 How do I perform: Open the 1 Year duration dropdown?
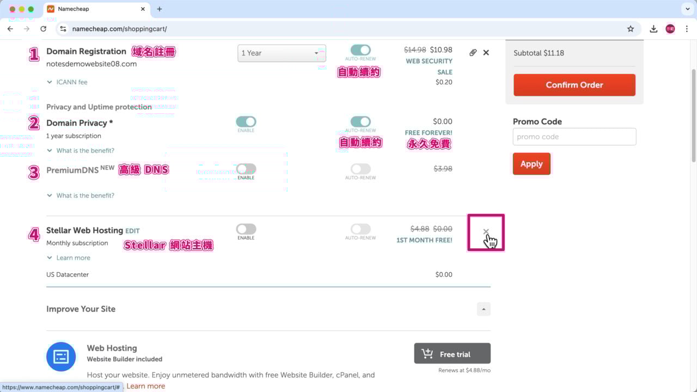point(282,53)
